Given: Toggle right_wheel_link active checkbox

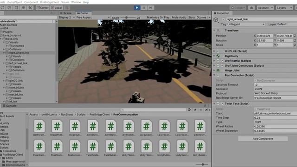Looking at the screenshot, I should coord(224,19).
